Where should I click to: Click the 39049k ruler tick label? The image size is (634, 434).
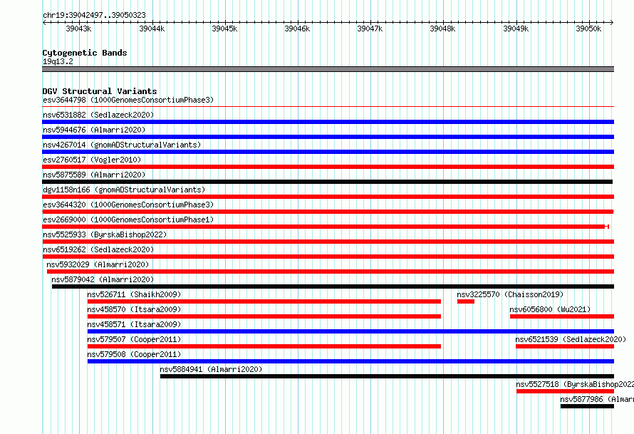coord(516,29)
